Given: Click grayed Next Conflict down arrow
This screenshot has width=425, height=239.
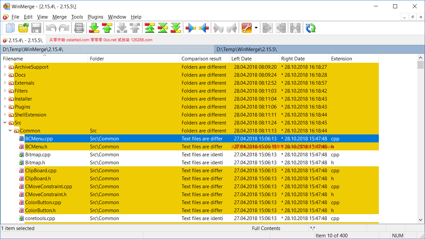Looking at the screenshot, I should click(x=122, y=28).
